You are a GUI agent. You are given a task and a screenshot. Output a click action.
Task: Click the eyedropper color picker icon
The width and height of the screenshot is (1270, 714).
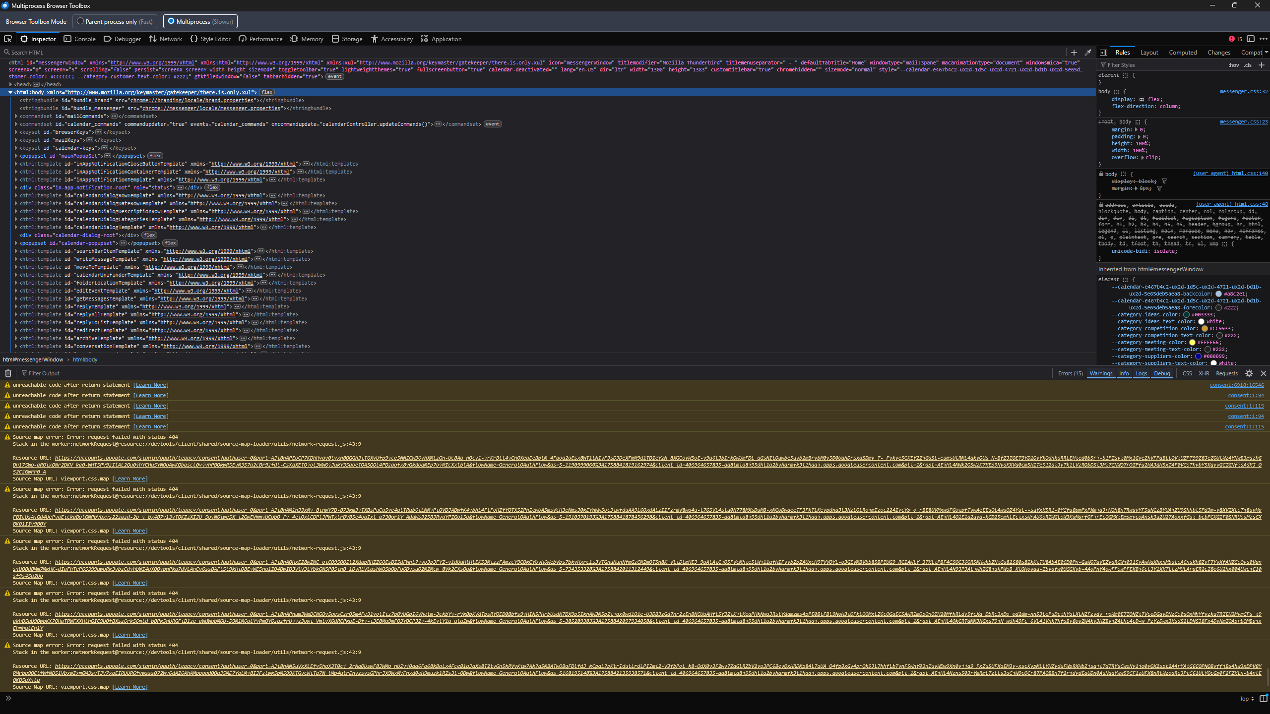(x=1088, y=52)
